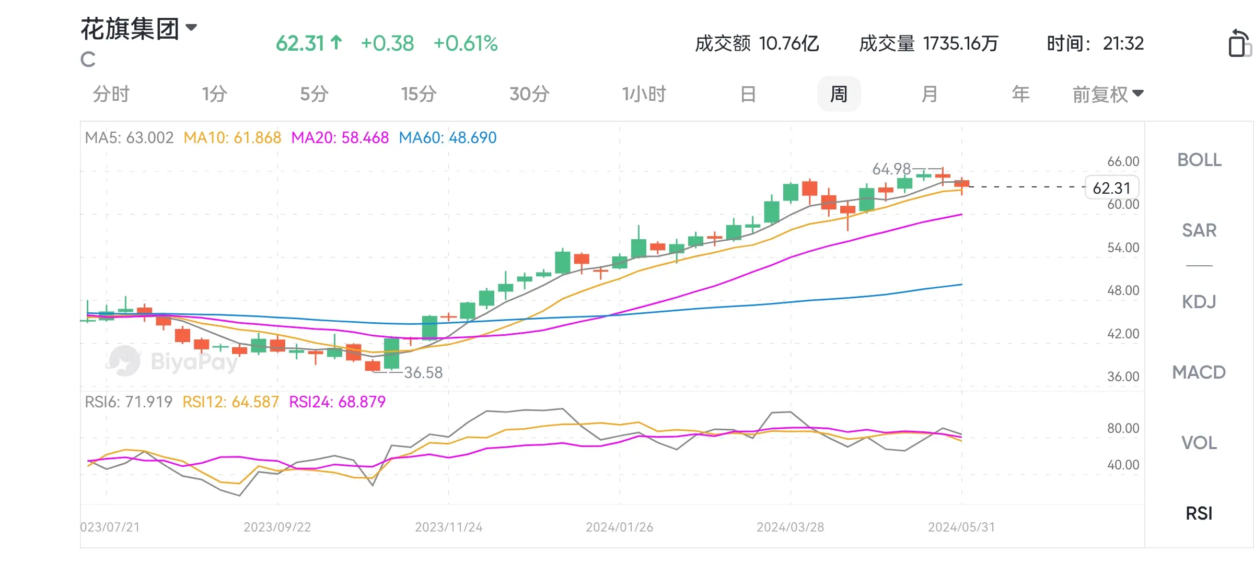1254x564 pixels.
Task: Click the 2024/05/31 date axis label
Action: tap(961, 527)
